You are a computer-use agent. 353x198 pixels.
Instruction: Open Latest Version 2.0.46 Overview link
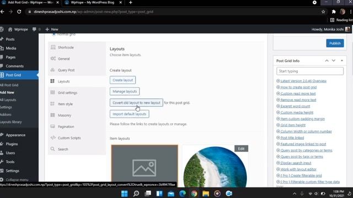tap(303, 81)
